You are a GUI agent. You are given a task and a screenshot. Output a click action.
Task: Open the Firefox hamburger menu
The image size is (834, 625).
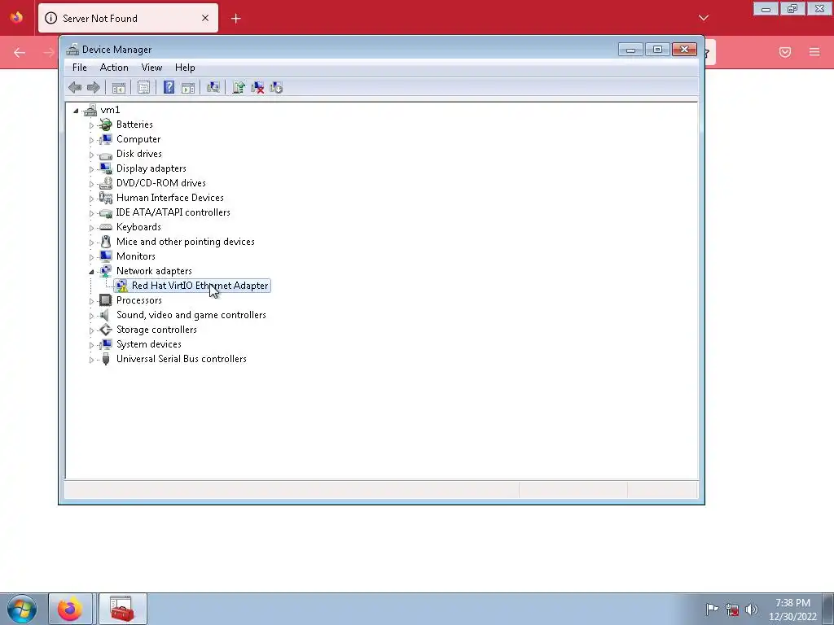point(814,52)
